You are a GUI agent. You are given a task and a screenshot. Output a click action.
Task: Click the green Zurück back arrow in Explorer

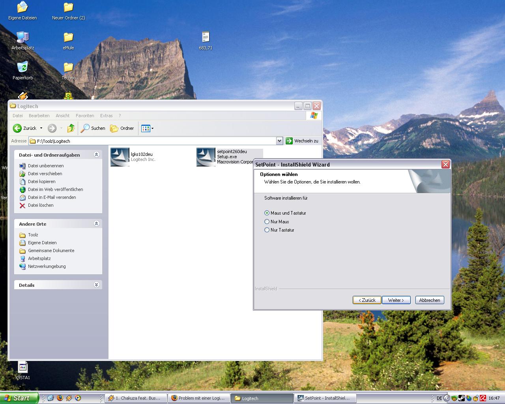[25, 128]
